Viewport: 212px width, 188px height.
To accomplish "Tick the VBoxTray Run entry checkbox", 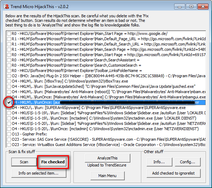I will [x=9, y=81].
